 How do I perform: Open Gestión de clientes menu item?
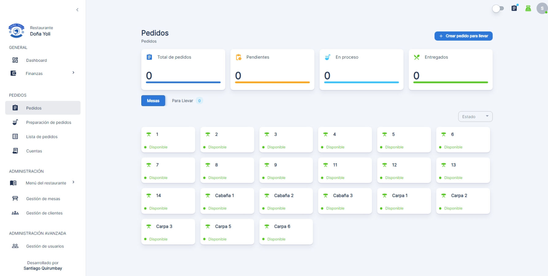[x=43, y=213]
